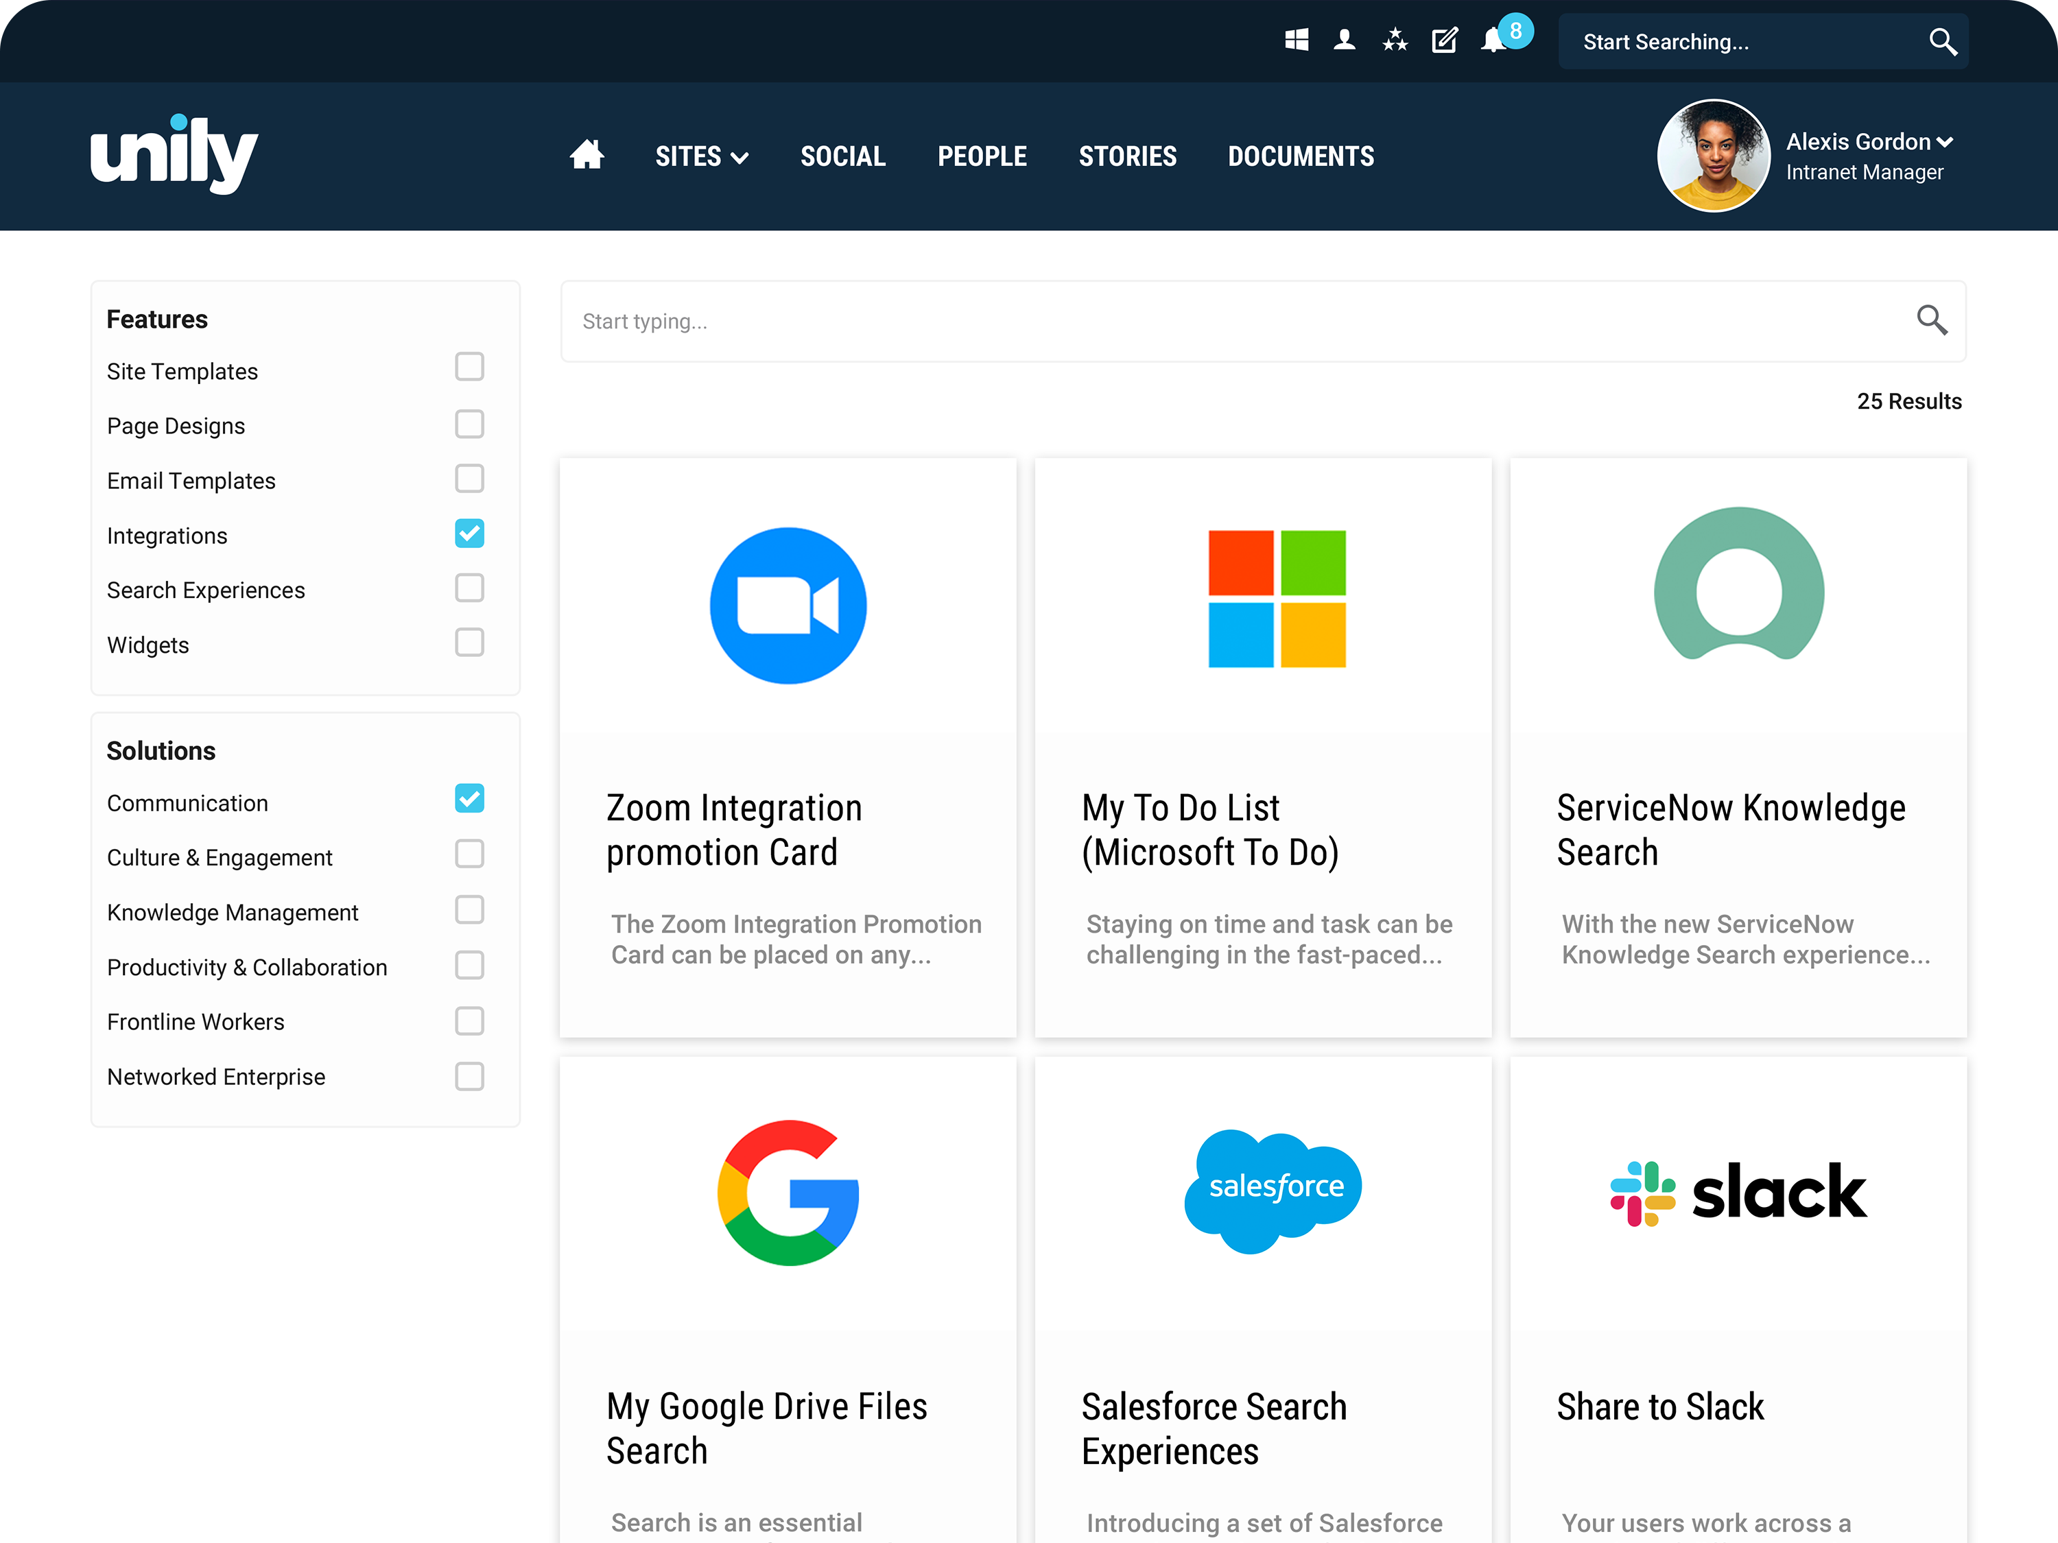Screen dimensions: 2058x1543
Task: Select the compose/edit icon in the header
Action: pos(1444,41)
